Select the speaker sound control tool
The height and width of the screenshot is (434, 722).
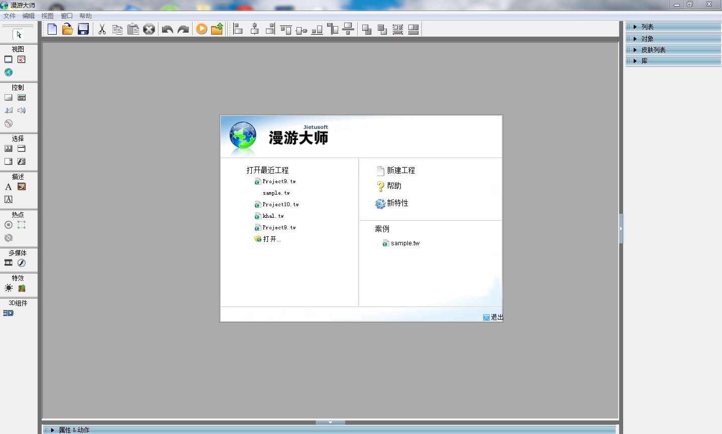(22, 110)
